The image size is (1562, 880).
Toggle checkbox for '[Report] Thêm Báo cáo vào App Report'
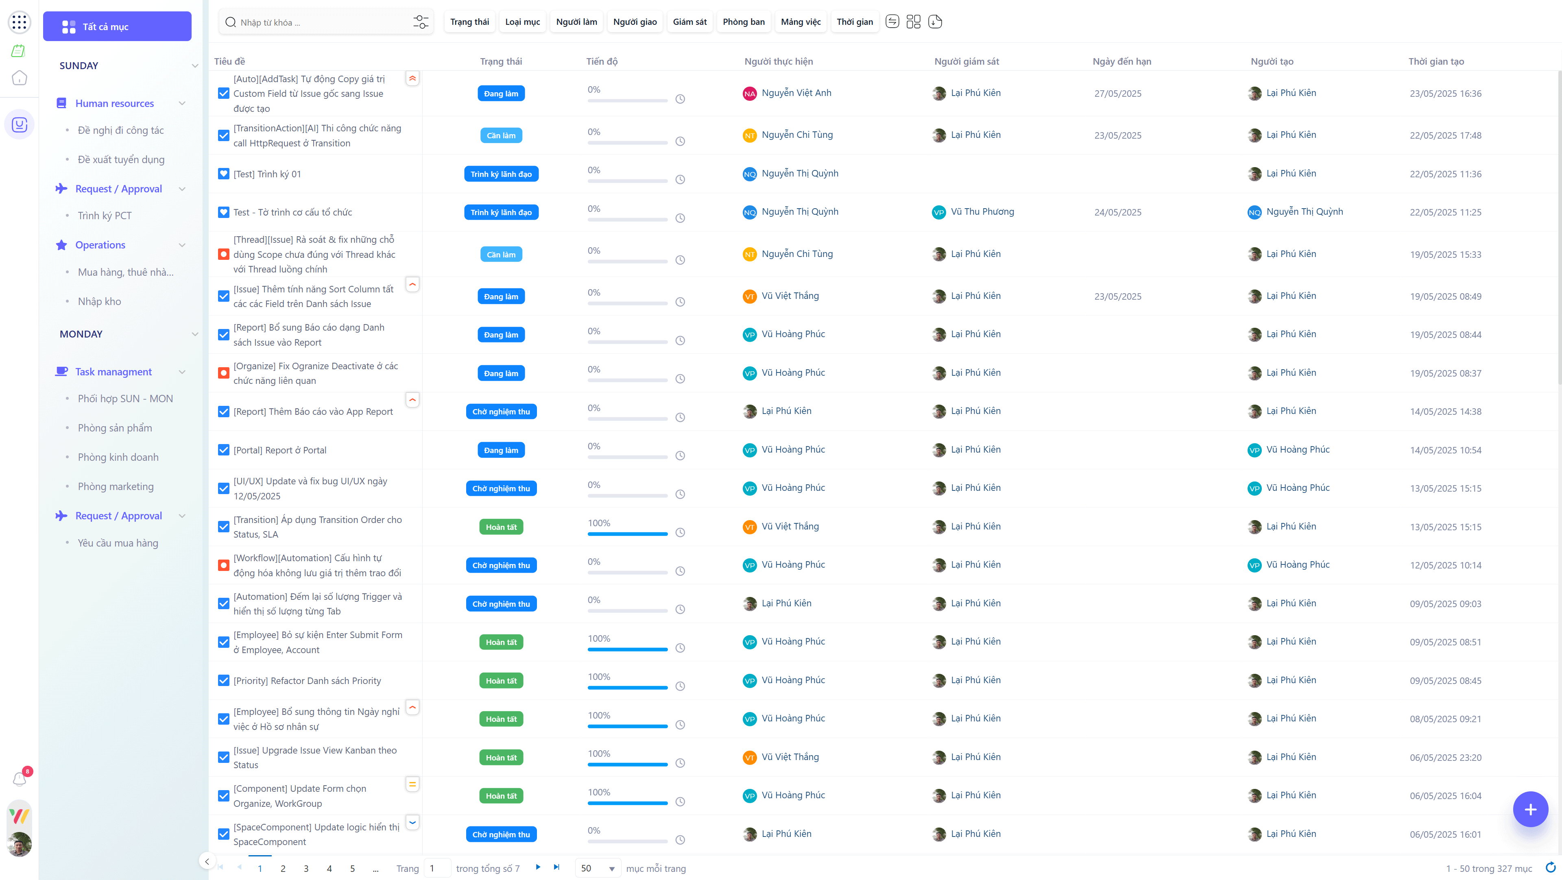(x=223, y=412)
